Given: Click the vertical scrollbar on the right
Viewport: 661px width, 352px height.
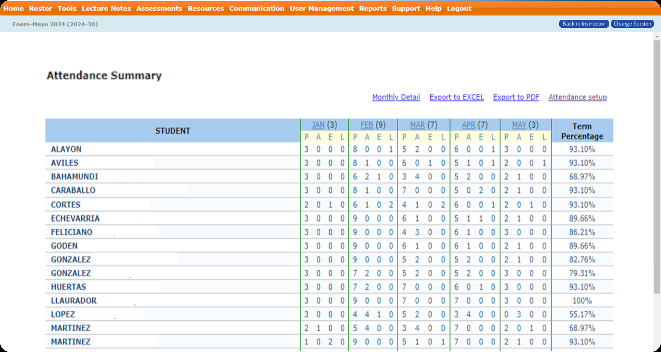Looking at the screenshot, I should tap(657, 166).
